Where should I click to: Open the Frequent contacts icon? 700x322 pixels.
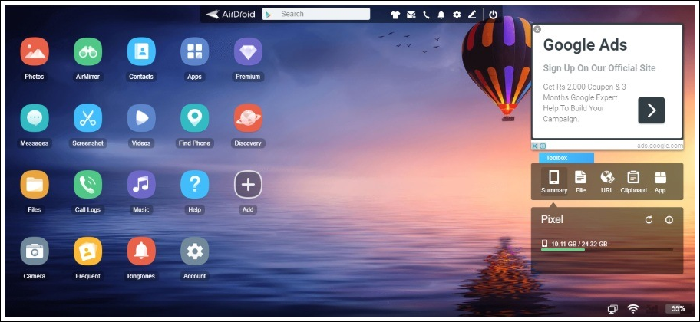coord(87,251)
